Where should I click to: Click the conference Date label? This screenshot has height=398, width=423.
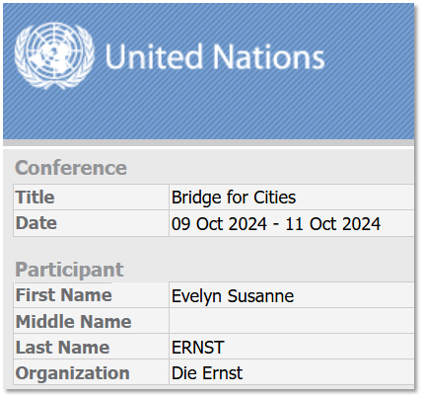click(36, 223)
